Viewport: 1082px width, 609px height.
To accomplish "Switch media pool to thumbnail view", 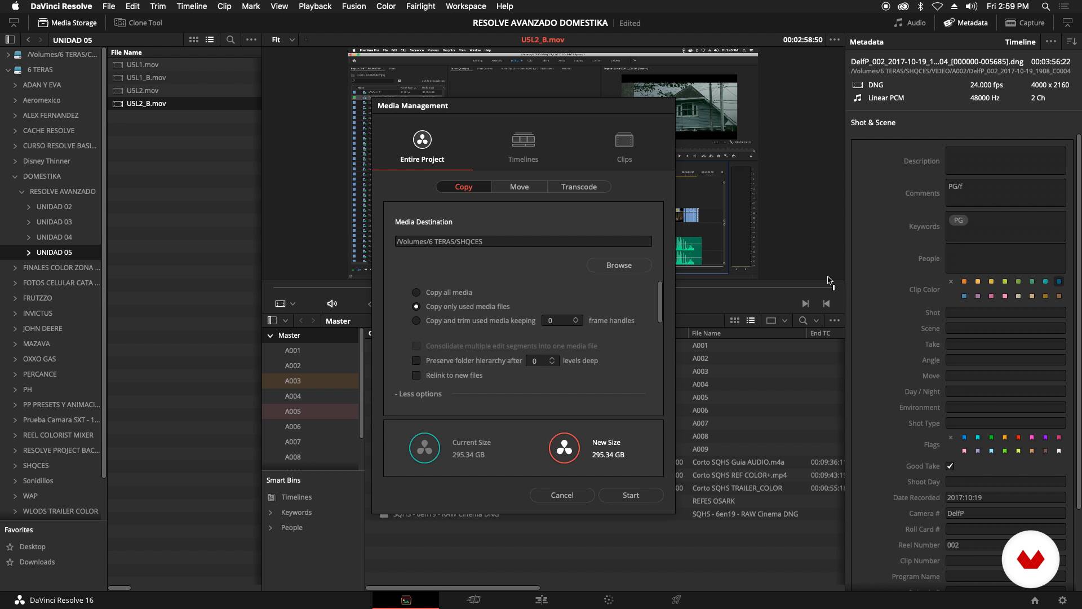I will point(735,320).
